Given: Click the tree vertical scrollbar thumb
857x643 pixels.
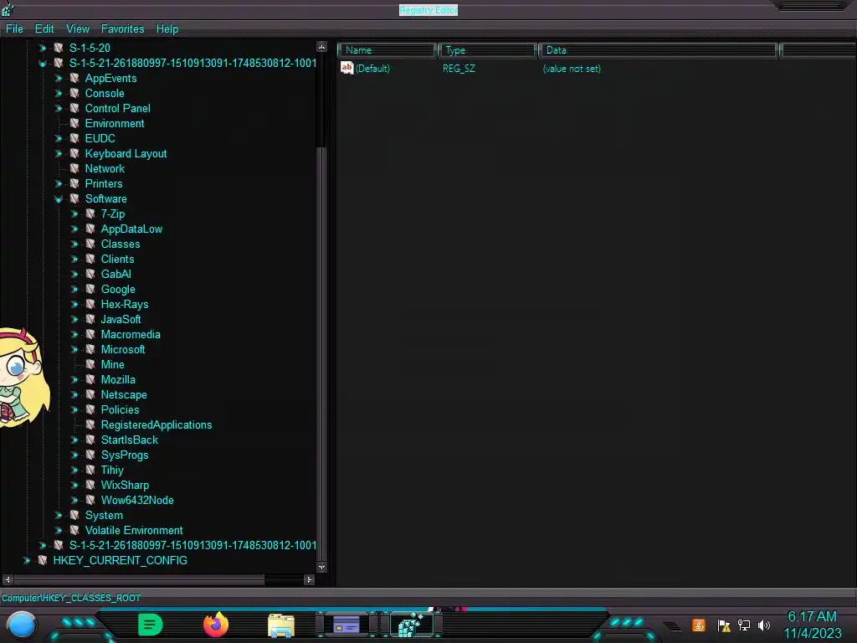Looking at the screenshot, I should (x=322, y=354).
